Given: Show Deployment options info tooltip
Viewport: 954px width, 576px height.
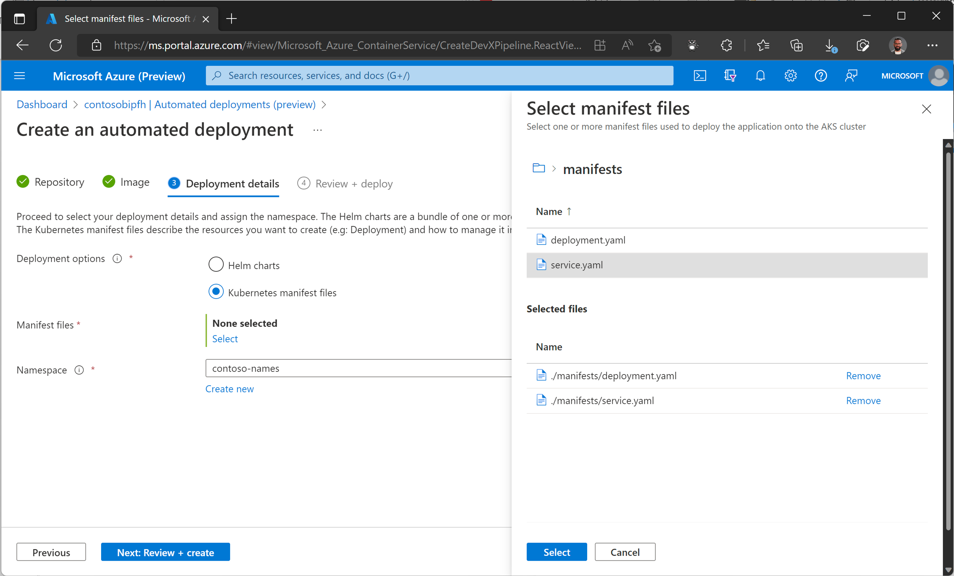Looking at the screenshot, I should [x=117, y=258].
